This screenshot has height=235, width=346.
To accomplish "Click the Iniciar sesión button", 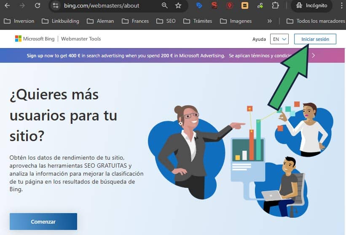I will (x=315, y=39).
